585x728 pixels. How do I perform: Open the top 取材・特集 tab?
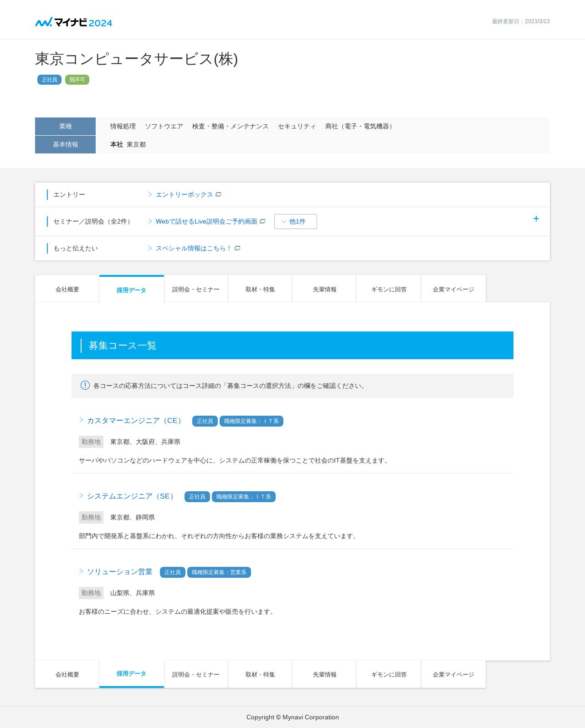[x=260, y=289]
